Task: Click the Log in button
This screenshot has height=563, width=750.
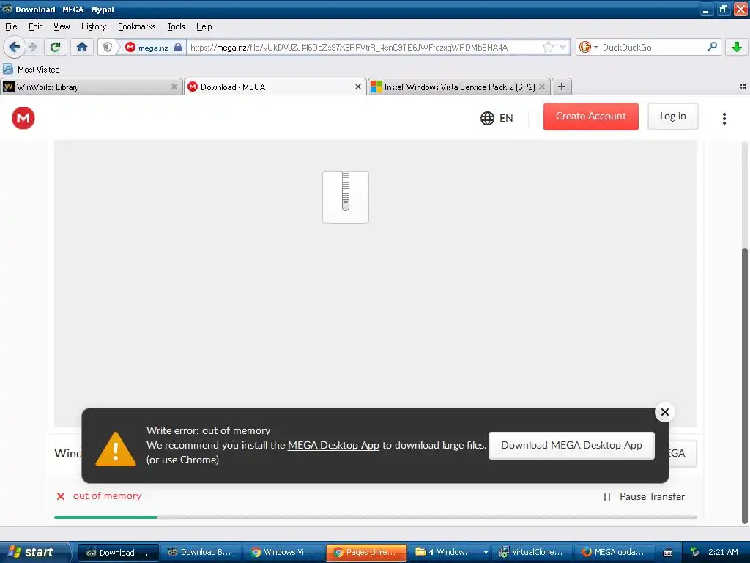Action: click(x=672, y=117)
